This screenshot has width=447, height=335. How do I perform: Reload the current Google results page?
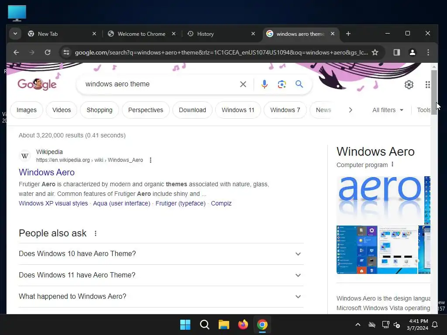tap(48, 52)
